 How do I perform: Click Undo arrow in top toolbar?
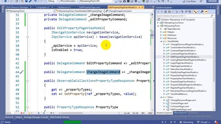coord(35,1)
